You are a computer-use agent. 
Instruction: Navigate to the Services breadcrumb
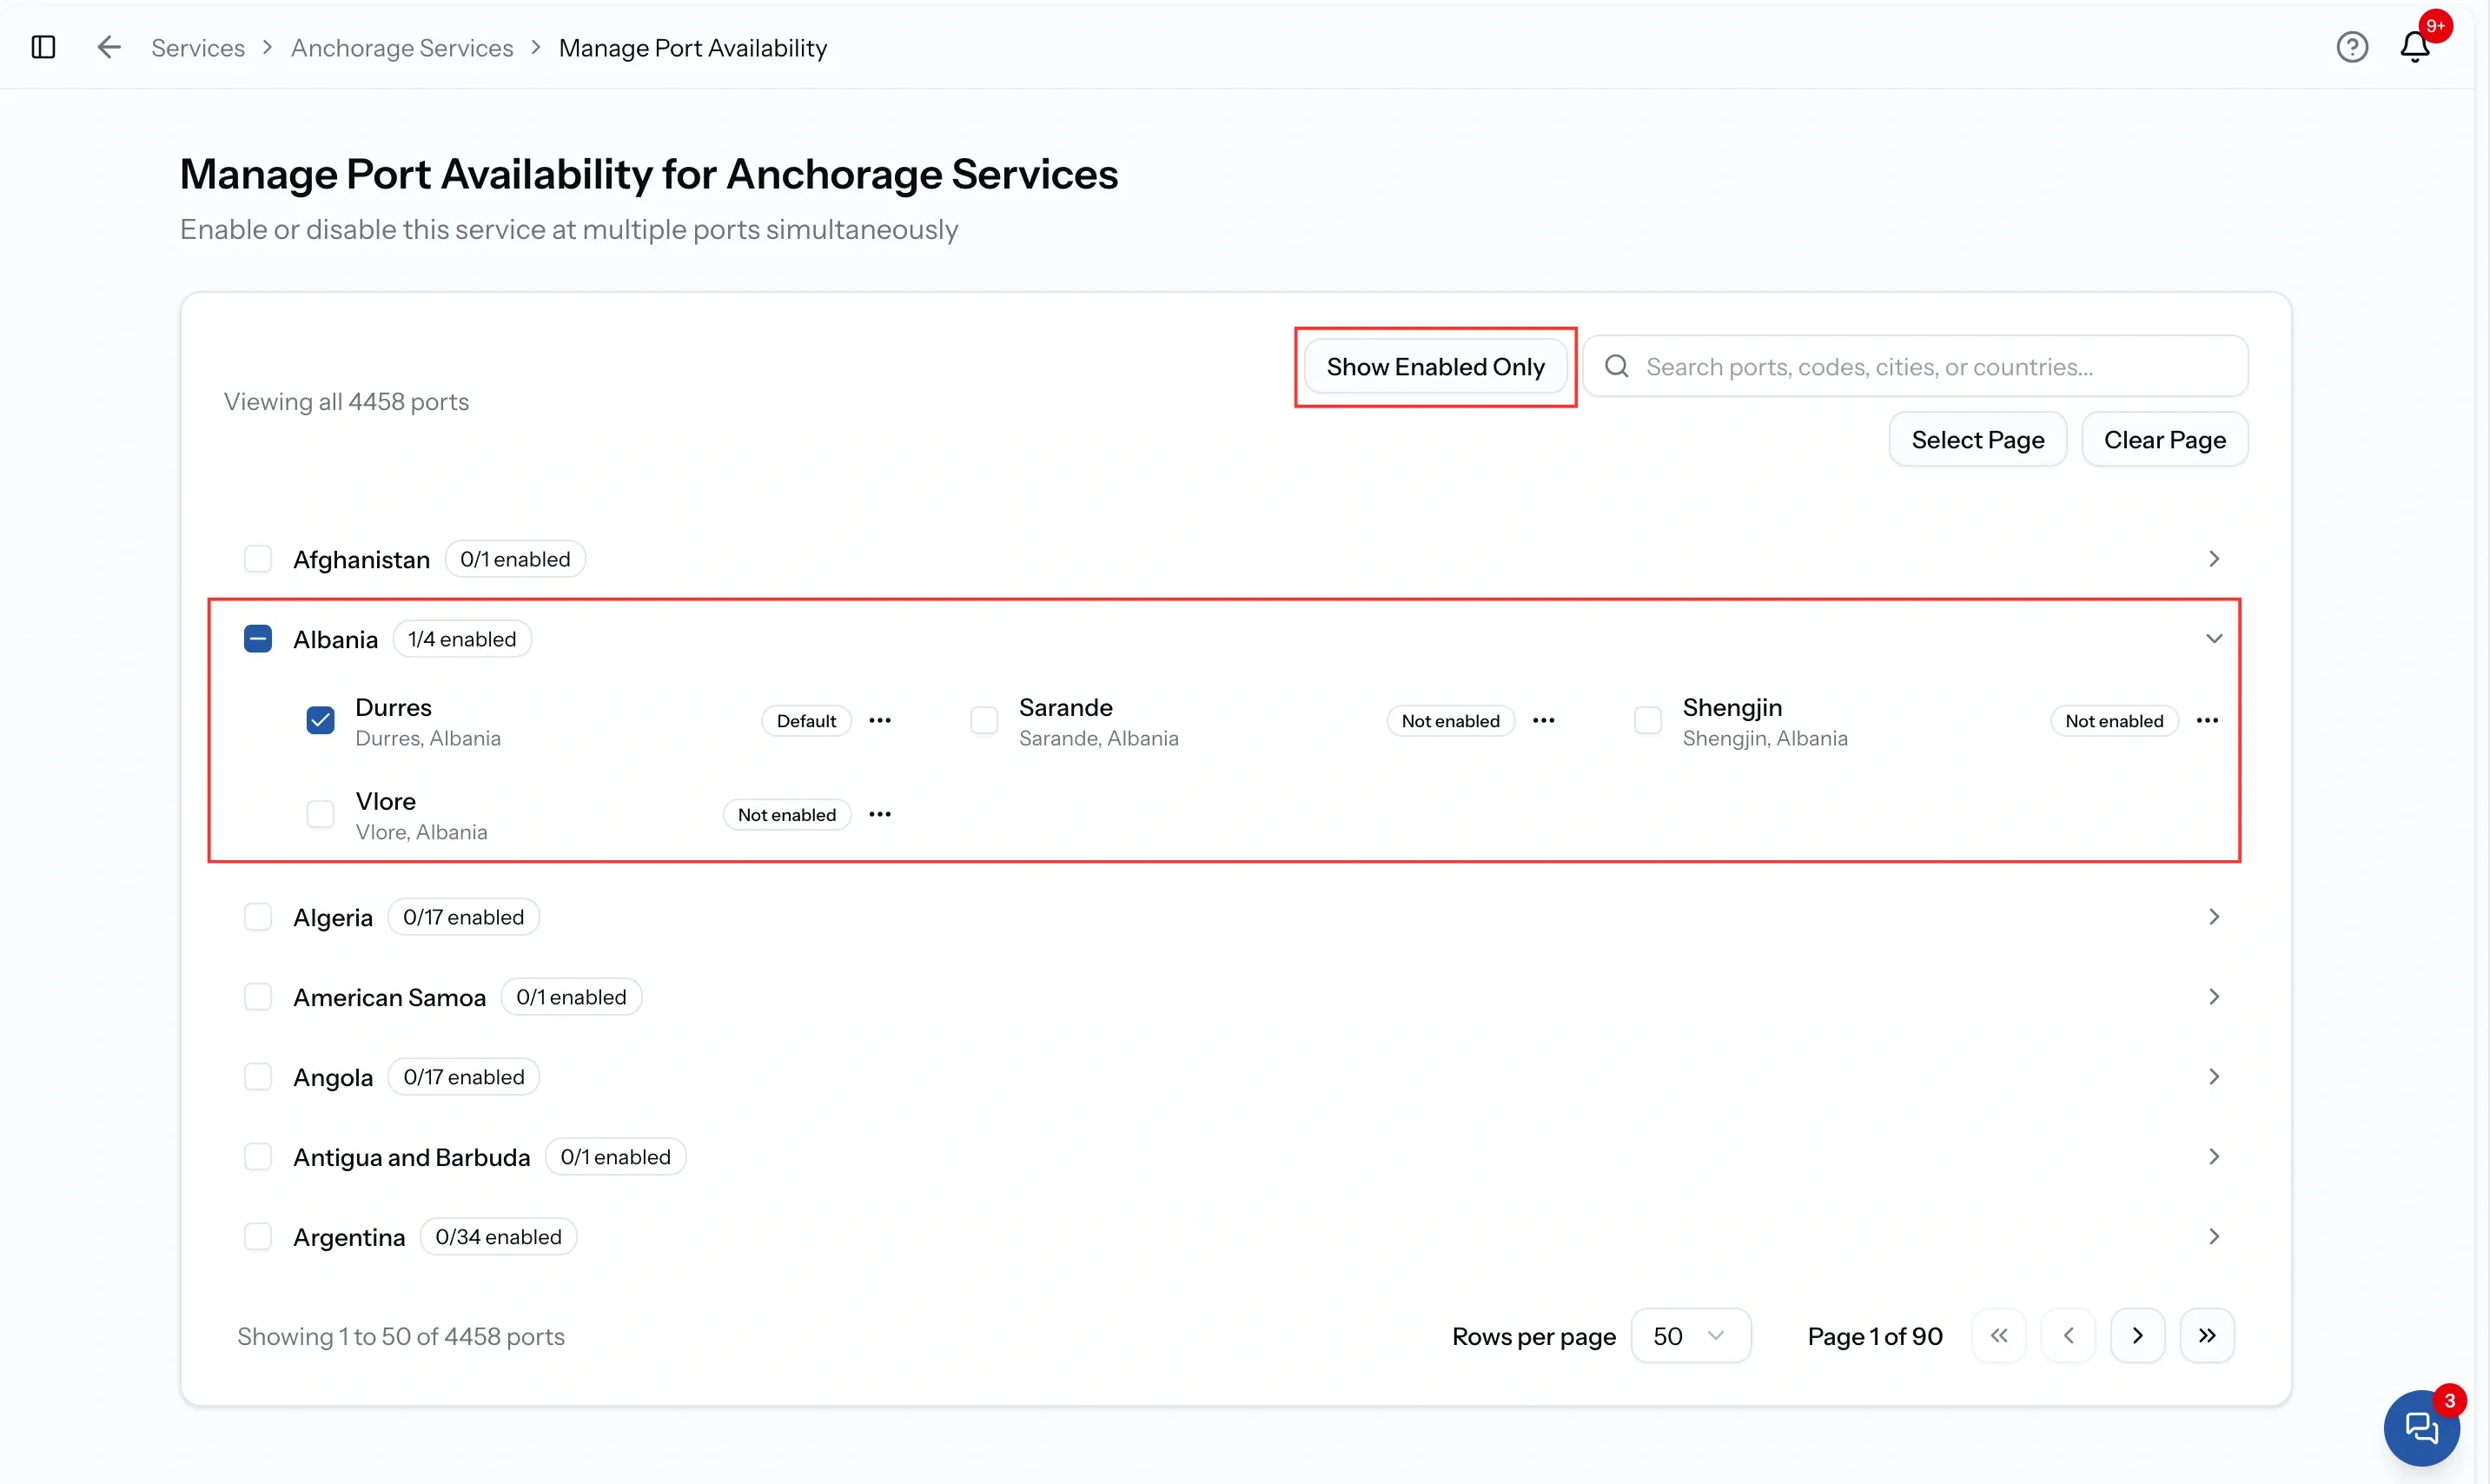198,47
